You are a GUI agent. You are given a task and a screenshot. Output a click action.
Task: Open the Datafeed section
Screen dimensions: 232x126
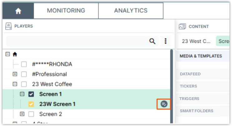click(190, 74)
